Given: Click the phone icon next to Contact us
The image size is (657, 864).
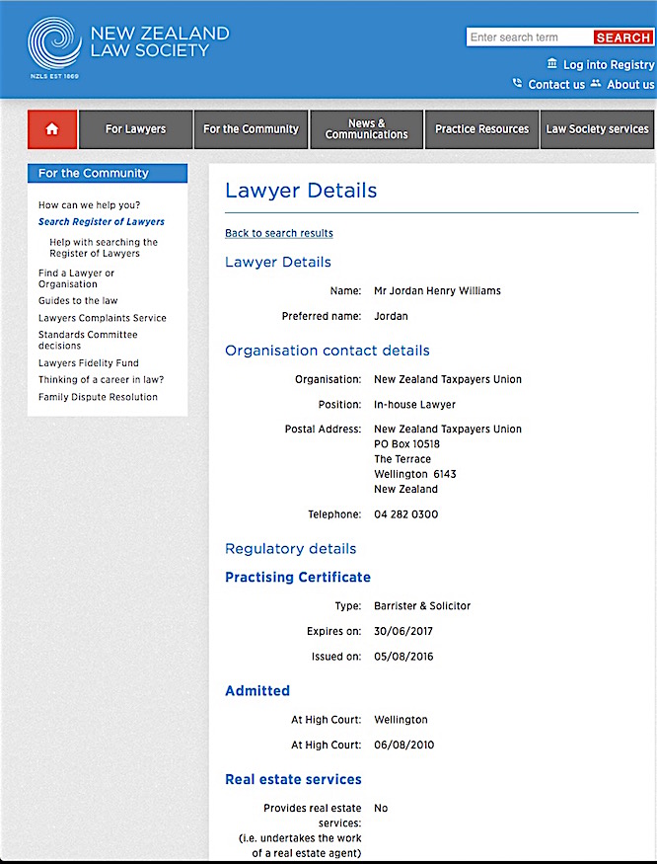Looking at the screenshot, I should click(x=517, y=83).
